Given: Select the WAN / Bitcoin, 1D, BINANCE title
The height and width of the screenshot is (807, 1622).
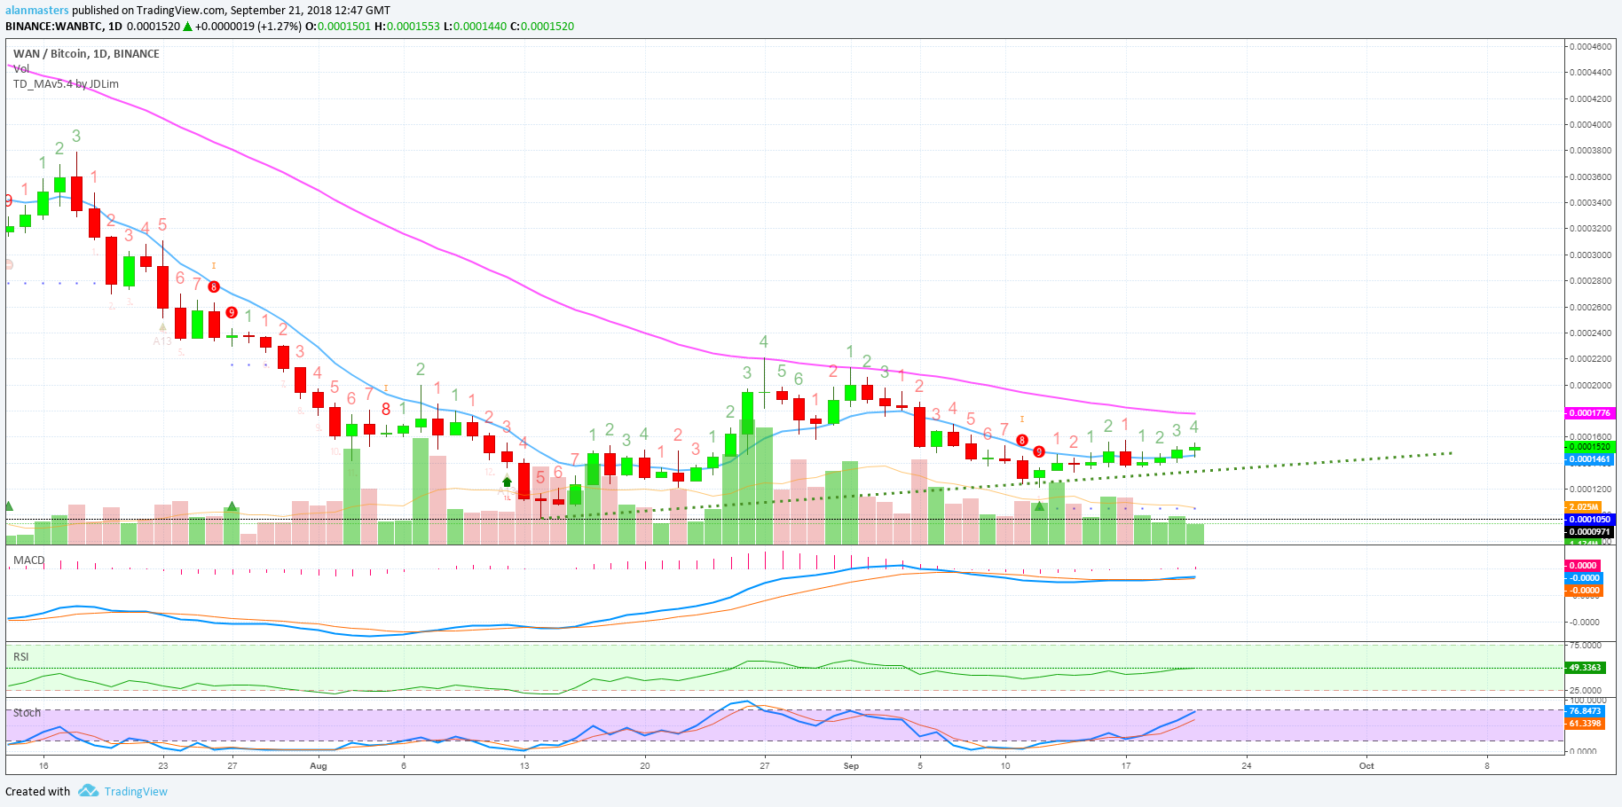Looking at the screenshot, I should point(86,53).
